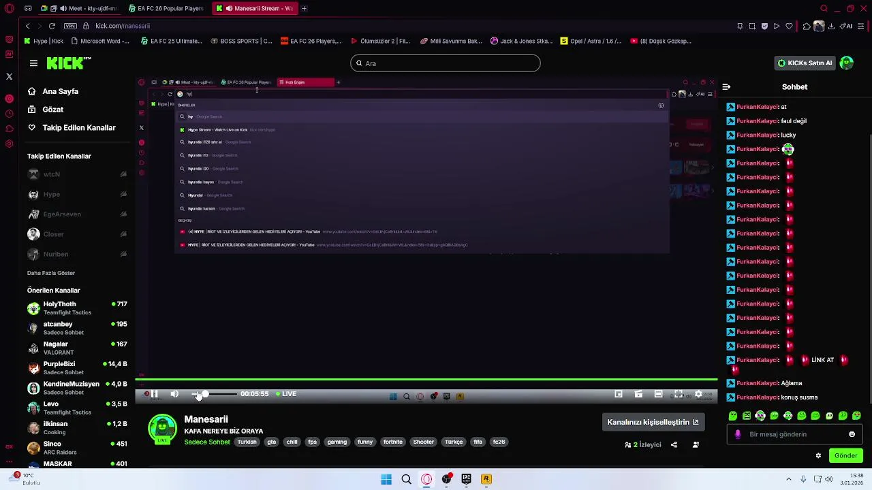Open the X icon in browser sidebar
872x490 pixels.
(x=9, y=77)
